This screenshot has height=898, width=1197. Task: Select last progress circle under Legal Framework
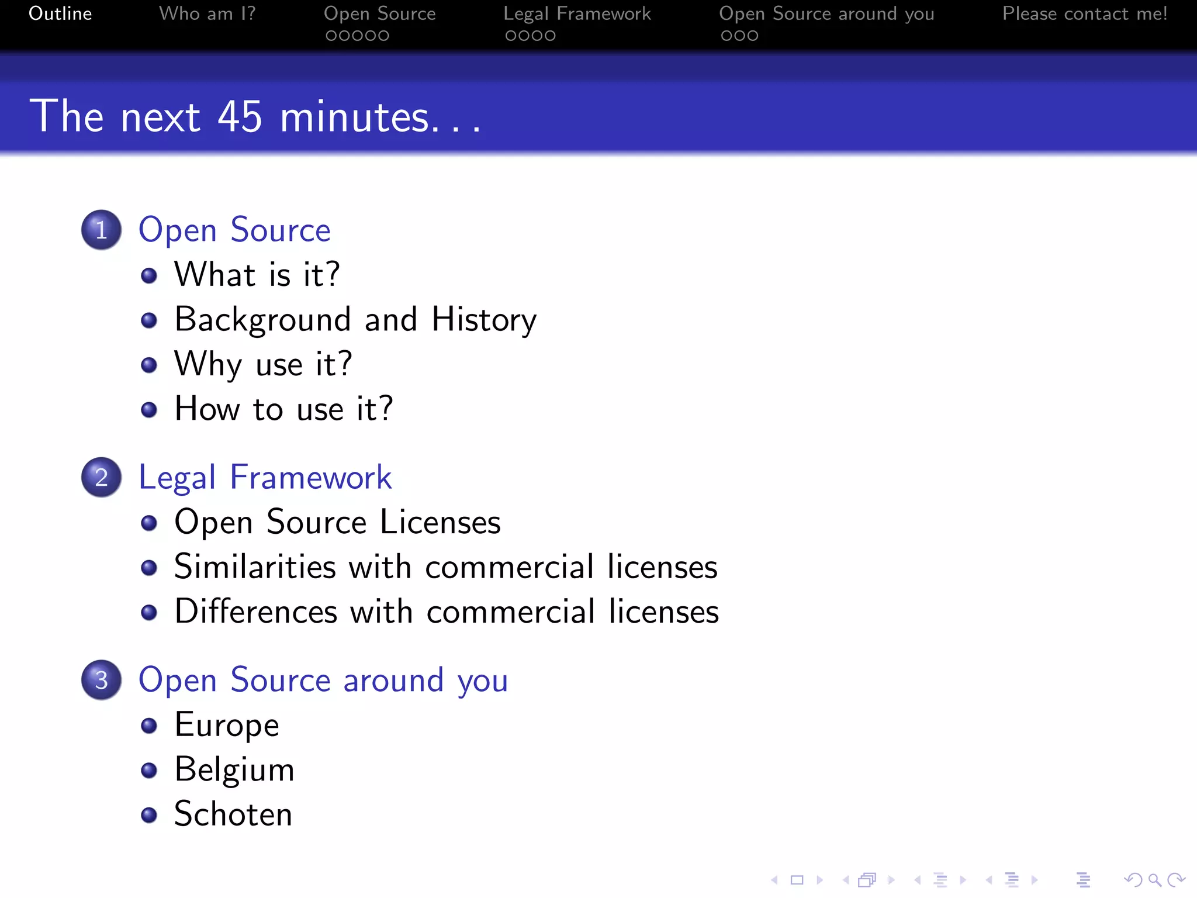(550, 36)
